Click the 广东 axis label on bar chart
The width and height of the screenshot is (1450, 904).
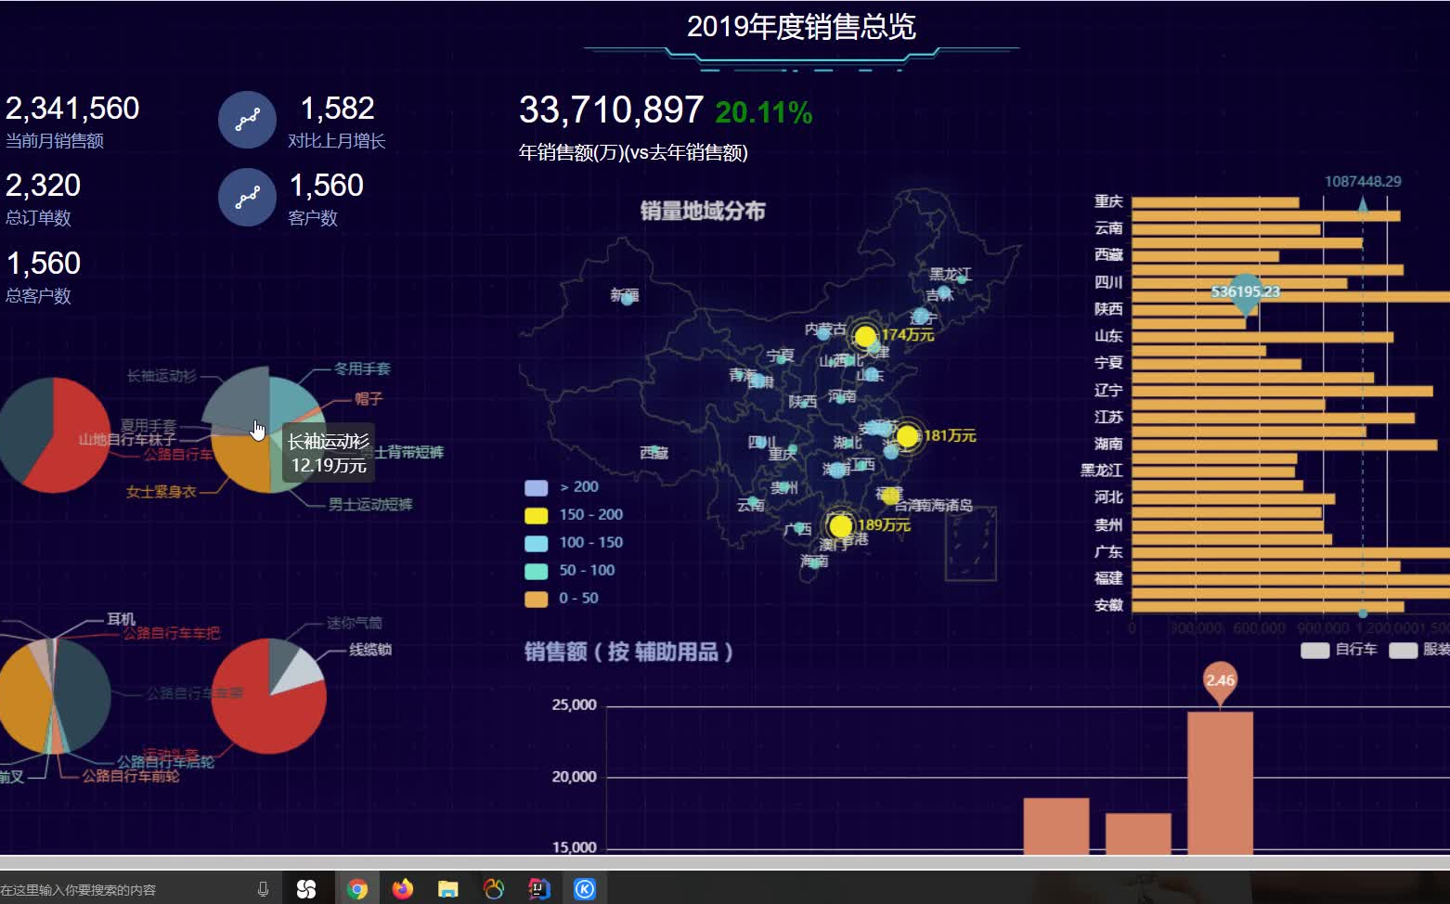click(1108, 551)
